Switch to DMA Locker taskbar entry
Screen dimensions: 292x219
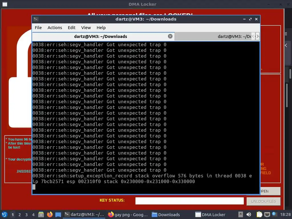tap(210, 214)
